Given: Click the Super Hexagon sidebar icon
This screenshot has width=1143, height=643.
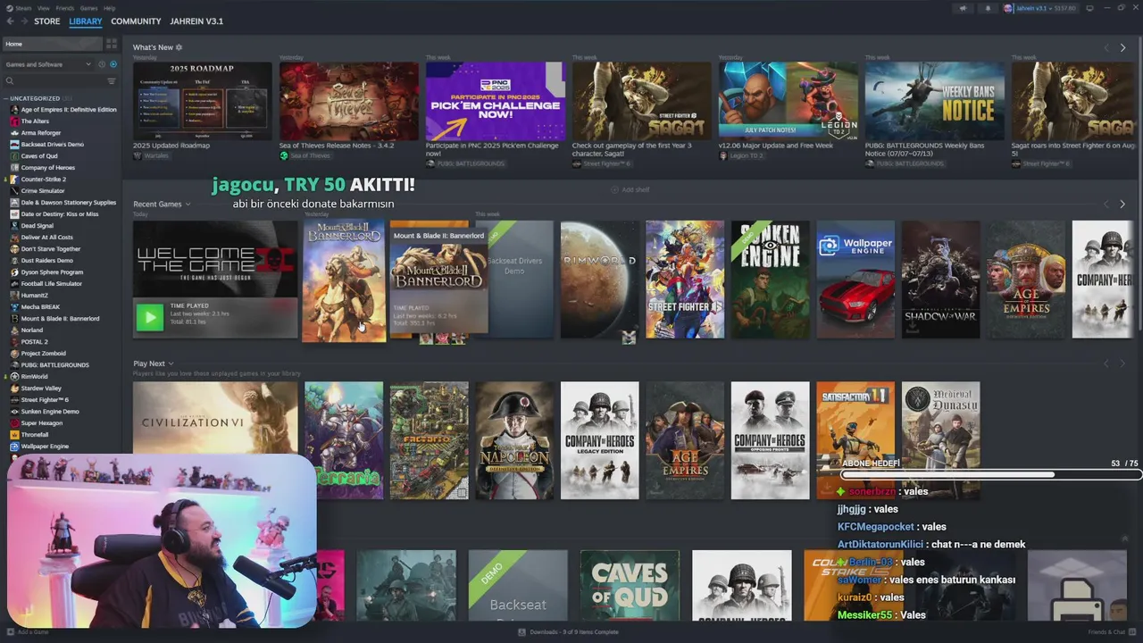Looking at the screenshot, I should [14, 423].
